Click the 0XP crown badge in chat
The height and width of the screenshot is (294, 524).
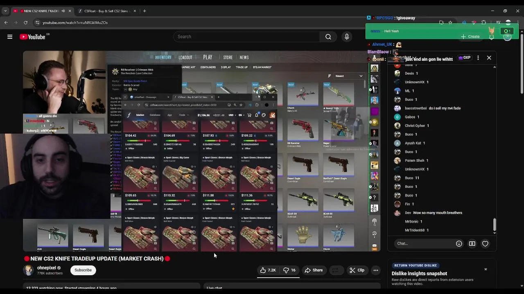pyautogui.click(x=464, y=58)
